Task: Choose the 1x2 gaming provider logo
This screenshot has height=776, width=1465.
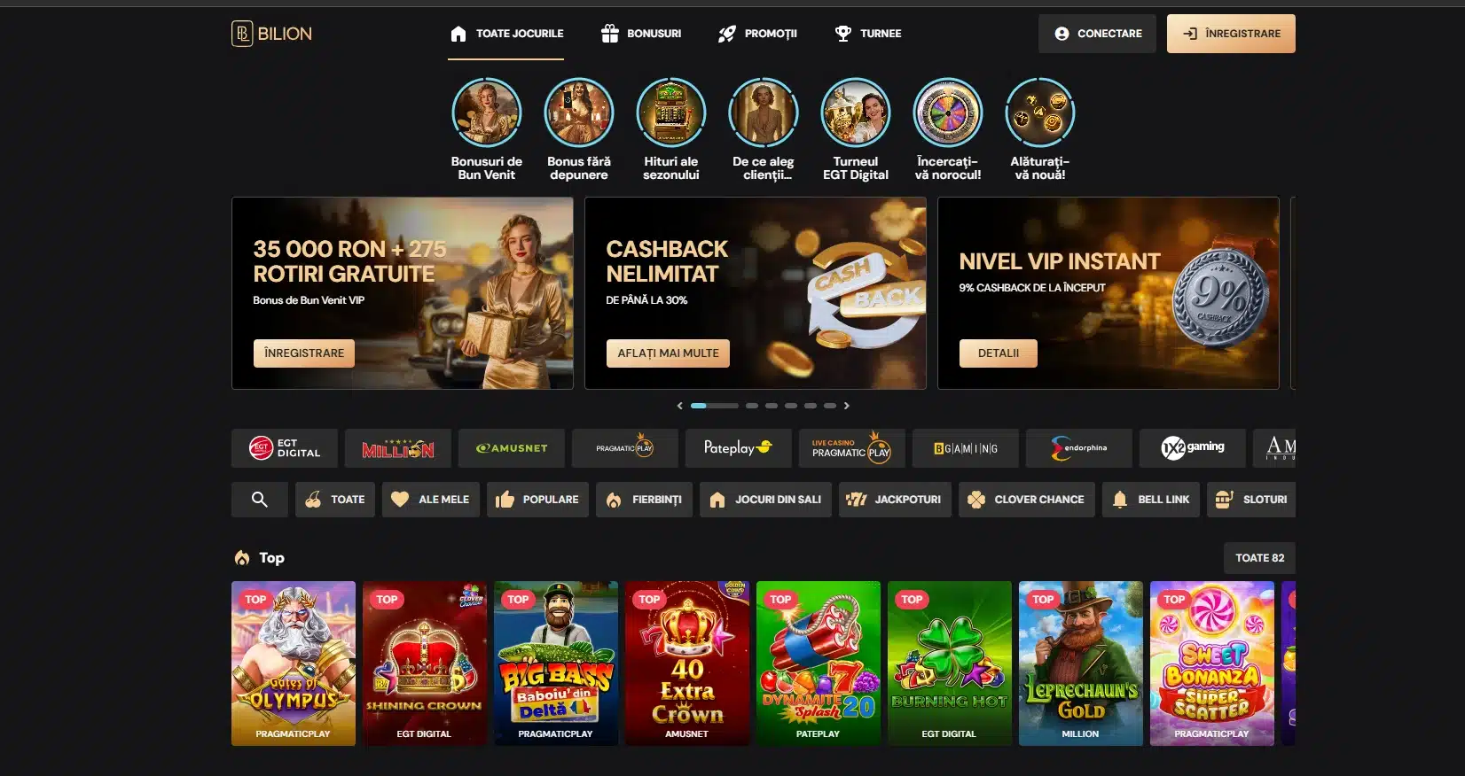Action: click(1193, 448)
